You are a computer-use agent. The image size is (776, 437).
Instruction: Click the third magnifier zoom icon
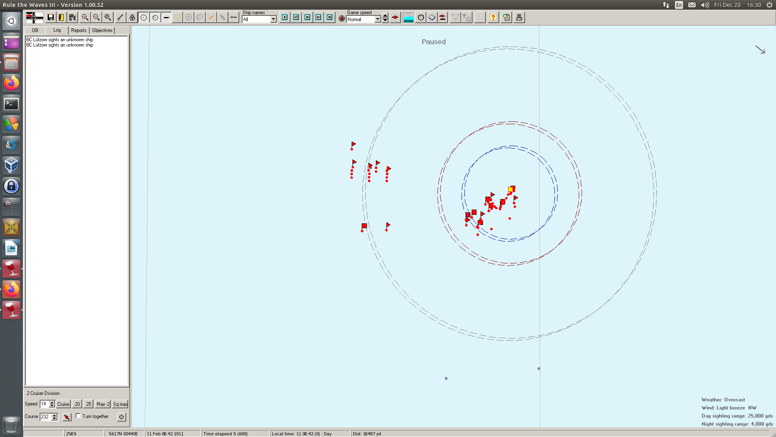[108, 17]
